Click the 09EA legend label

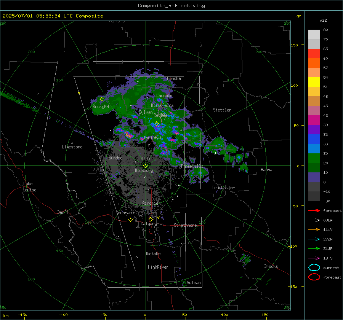point(328,220)
